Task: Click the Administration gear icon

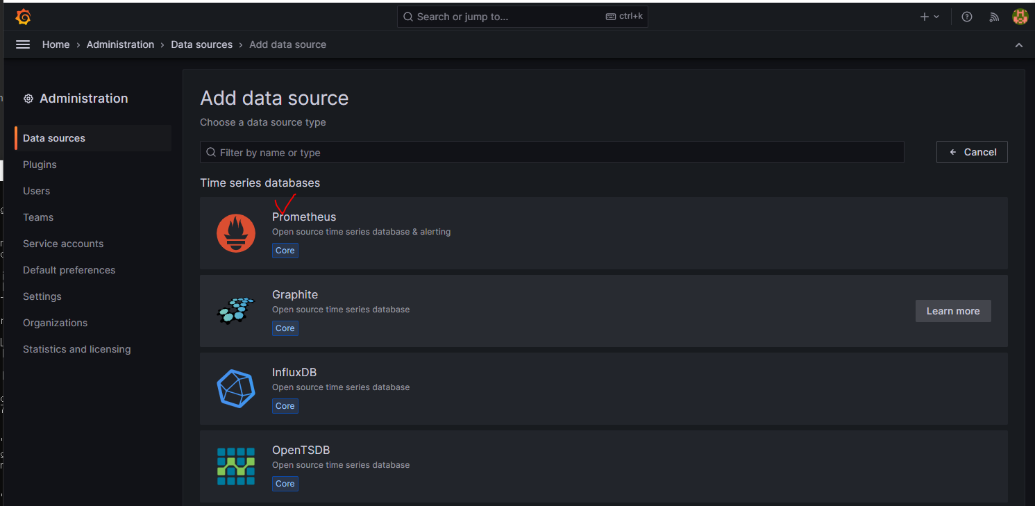Action: pyautogui.click(x=28, y=99)
